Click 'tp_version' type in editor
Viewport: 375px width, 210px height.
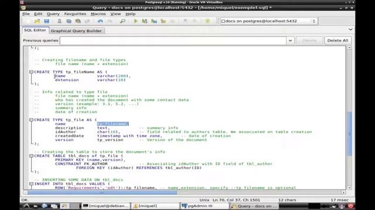pos(110,140)
